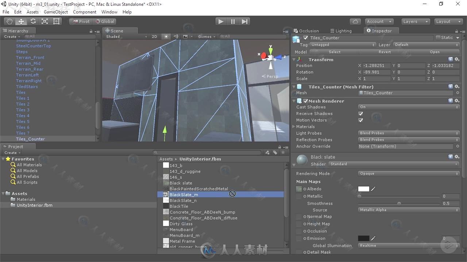This screenshot has height=262, width=467.
Task: Open the Layout dropdown
Action: [x=449, y=21]
